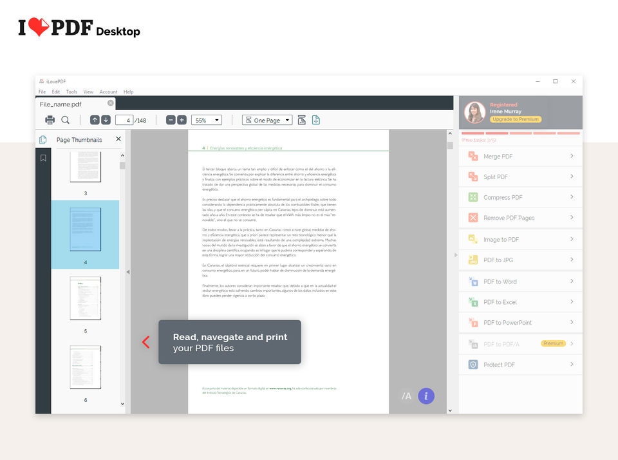Click the print icon in toolbar
Screen dimensions: 618x460
click(x=50, y=120)
